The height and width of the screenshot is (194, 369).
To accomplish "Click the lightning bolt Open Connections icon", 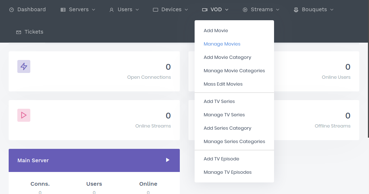I will pos(24,66).
